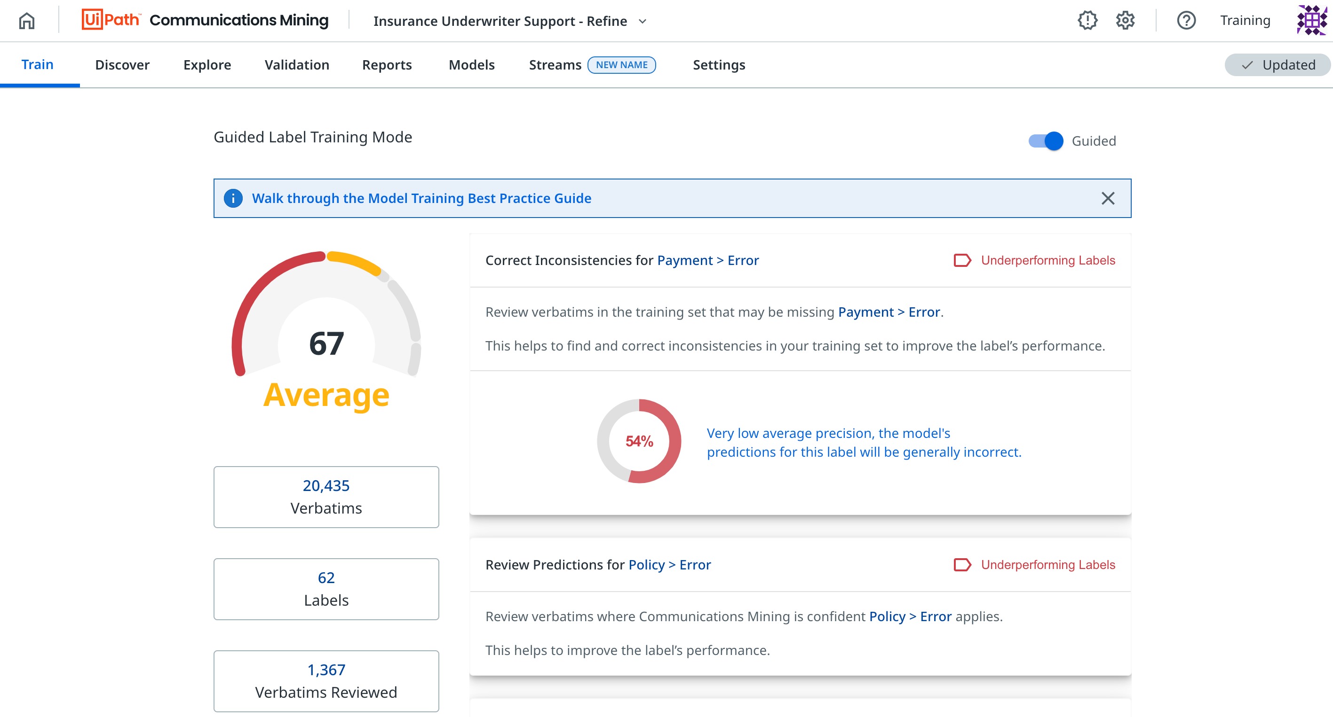Screen dimensions: 1333x717
Task: Click the 'Very low average precision' message
Action: [864, 442]
